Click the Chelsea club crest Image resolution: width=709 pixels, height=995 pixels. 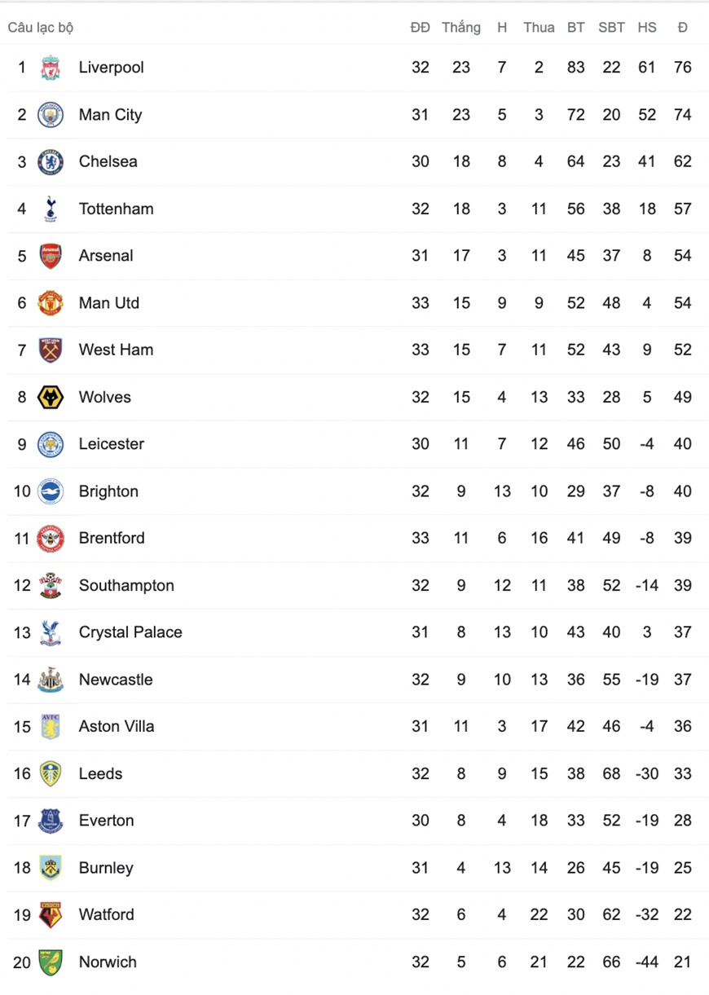51,161
